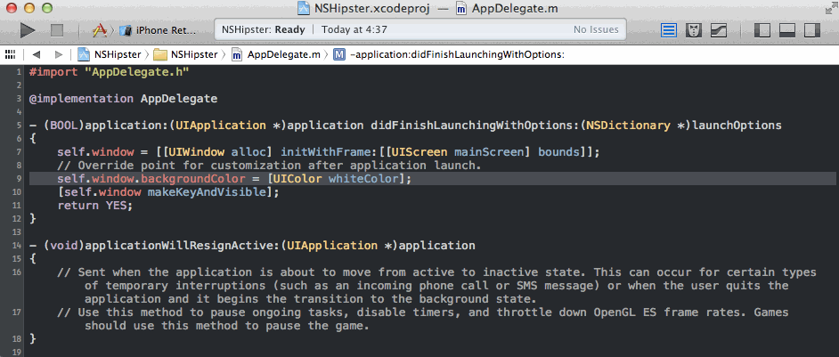Select the NSHipster folder in jump bar
This screenshot has height=357, width=839.
point(185,54)
